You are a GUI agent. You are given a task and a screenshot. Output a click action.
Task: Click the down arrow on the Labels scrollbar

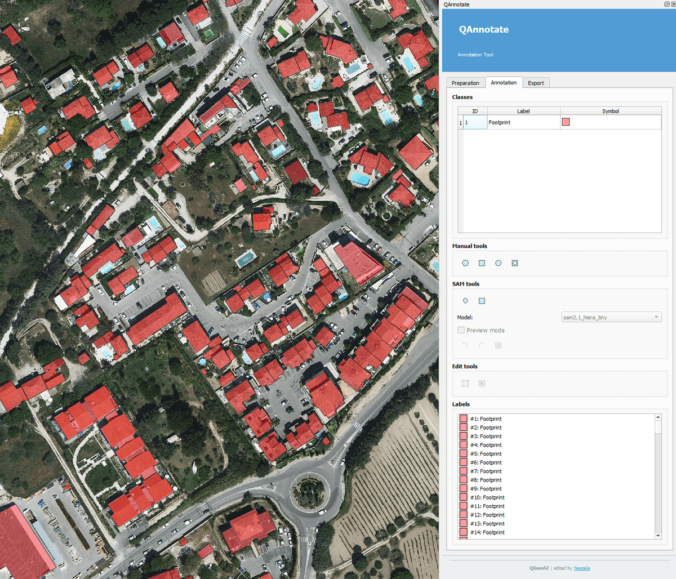click(657, 536)
